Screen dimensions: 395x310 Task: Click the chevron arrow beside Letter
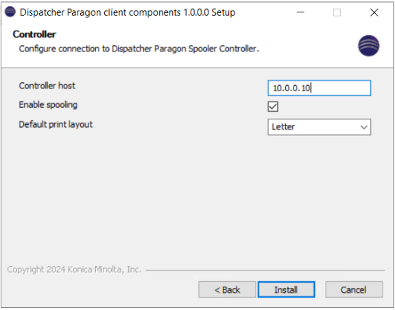[363, 127]
